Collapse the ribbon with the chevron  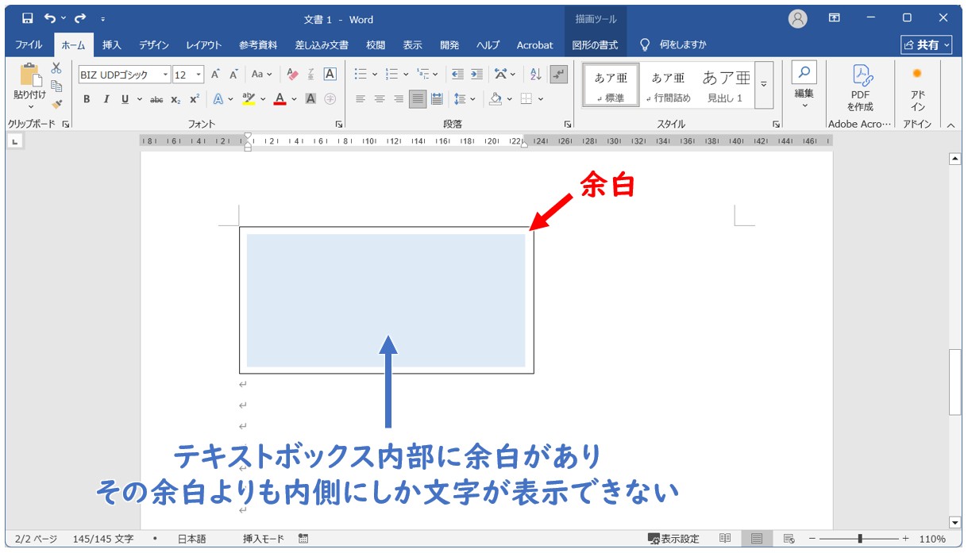(x=951, y=125)
